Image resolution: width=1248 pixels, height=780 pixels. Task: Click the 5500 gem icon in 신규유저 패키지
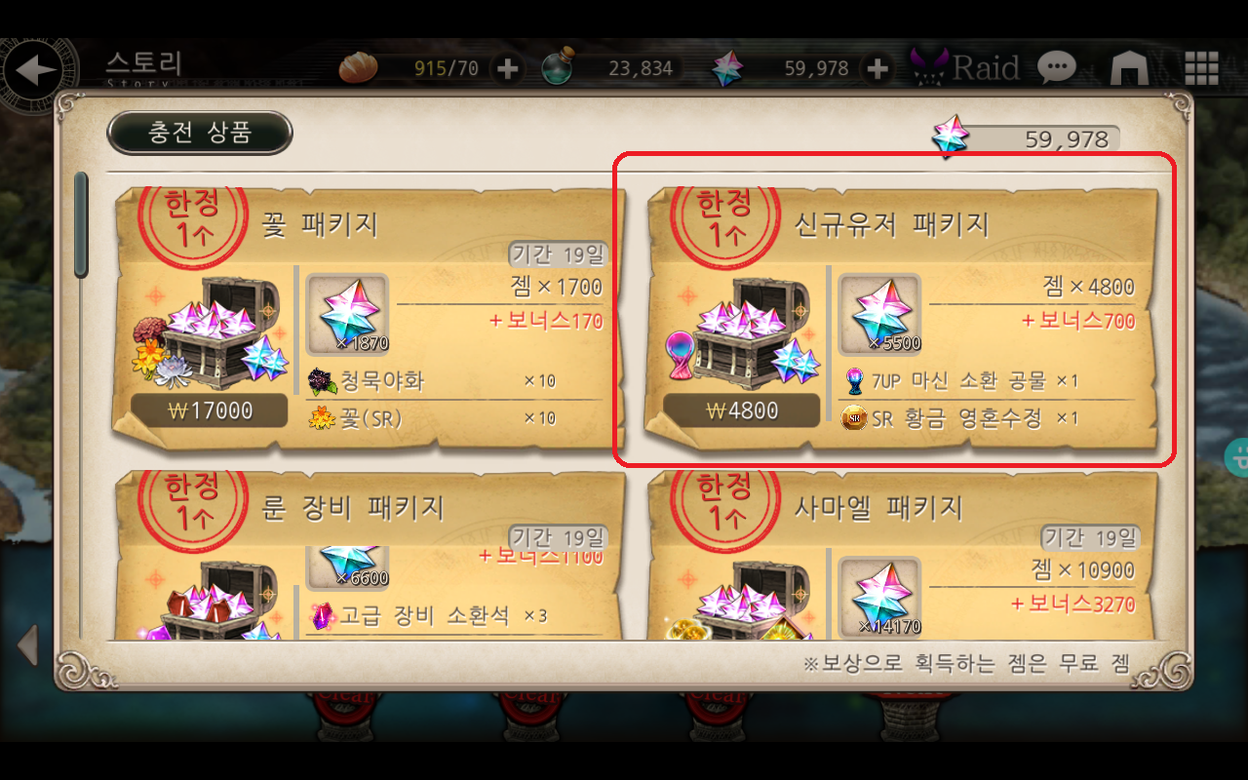coord(879,314)
